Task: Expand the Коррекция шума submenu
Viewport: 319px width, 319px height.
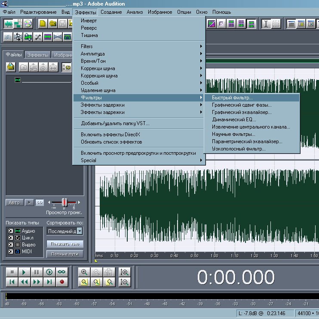Action: pyautogui.click(x=139, y=76)
